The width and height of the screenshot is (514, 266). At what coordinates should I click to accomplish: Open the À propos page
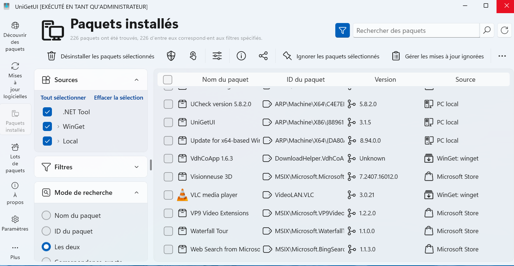[x=15, y=193]
